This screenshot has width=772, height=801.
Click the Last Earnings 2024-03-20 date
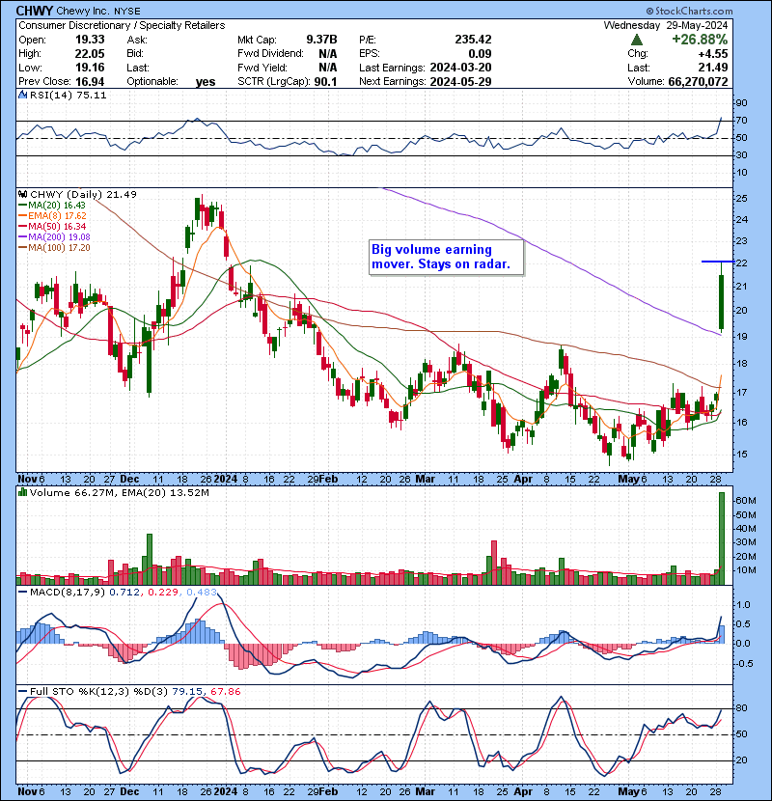coord(461,68)
